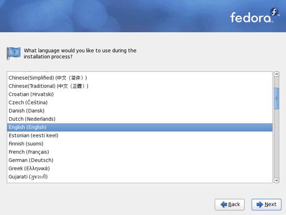
Task: Select Chinese(Traditional) from the language list
Action: (140, 86)
